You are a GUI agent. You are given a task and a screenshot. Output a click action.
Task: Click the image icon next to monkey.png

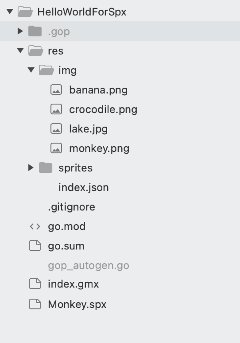coord(56,148)
